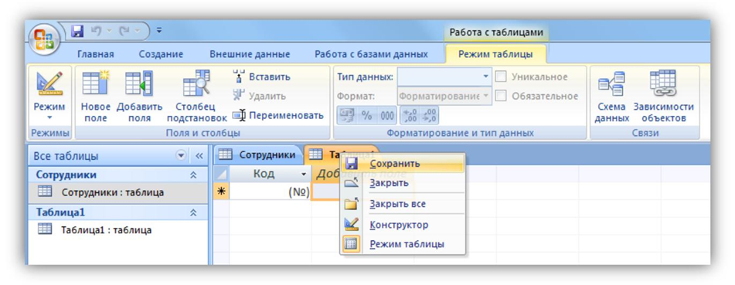The width and height of the screenshot is (735, 285).
Task: Toggle the Обязательное checkbox
Action: pos(501,96)
